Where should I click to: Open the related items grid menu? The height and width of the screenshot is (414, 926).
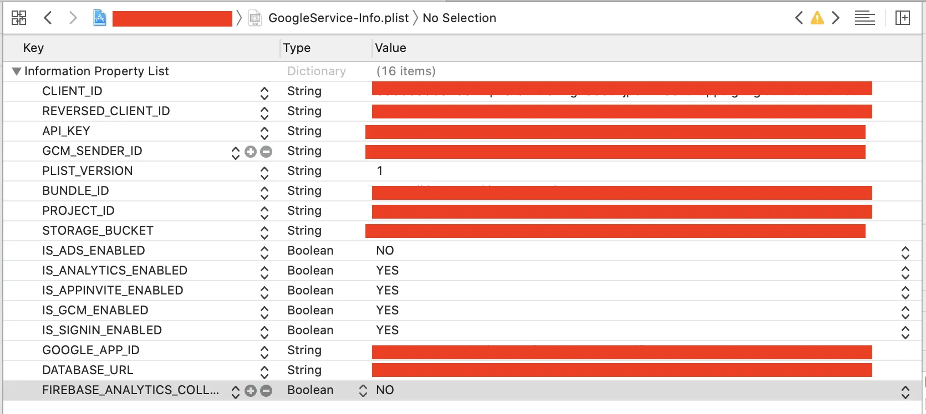(19, 18)
